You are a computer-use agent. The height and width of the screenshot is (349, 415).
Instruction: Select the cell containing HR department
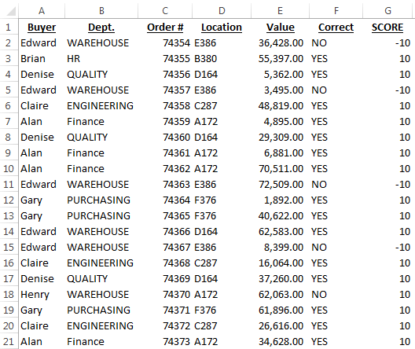101,59
